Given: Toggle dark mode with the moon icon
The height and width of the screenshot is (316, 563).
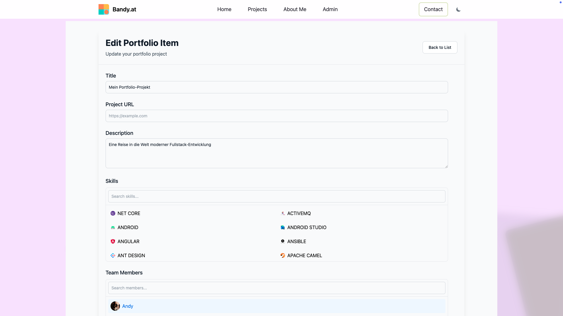Looking at the screenshot, I should pyautogui.click(x=458, y=9).
